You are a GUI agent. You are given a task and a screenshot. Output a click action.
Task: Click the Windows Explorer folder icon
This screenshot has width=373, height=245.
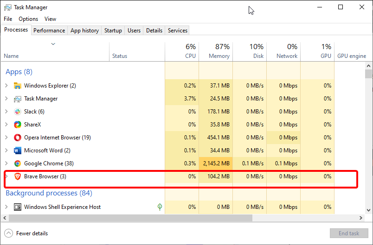point(17,86)
